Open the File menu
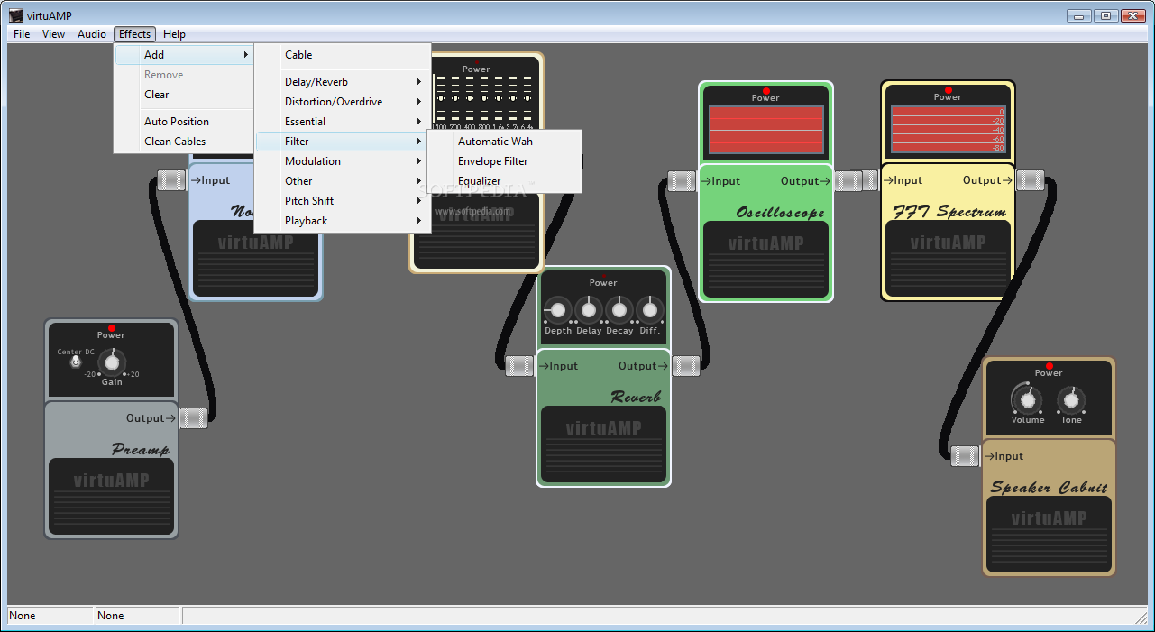 (x=22, y=34)
